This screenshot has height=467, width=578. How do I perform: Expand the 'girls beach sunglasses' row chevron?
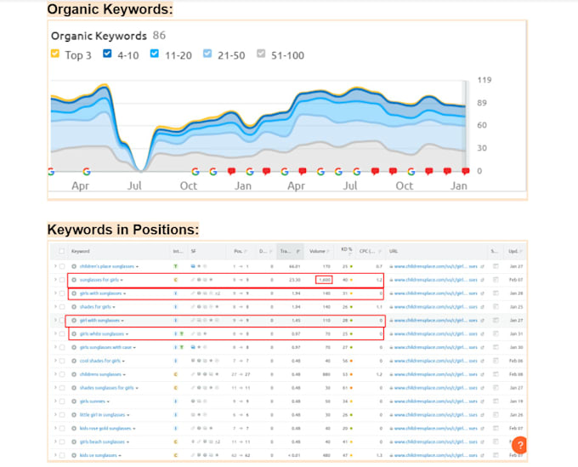[x=55, y=441]
